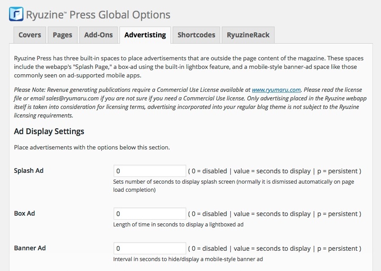Image resolution: width=381 pixels, height=271 pixels.
Task: Select the Banner Ad interval field
Action: pyautogui.click(x=150, y=248)
